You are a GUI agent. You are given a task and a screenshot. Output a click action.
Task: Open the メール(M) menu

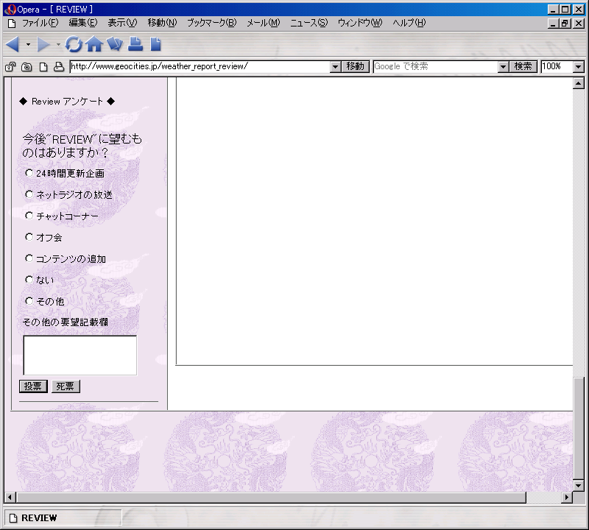[x=264, y=23]
